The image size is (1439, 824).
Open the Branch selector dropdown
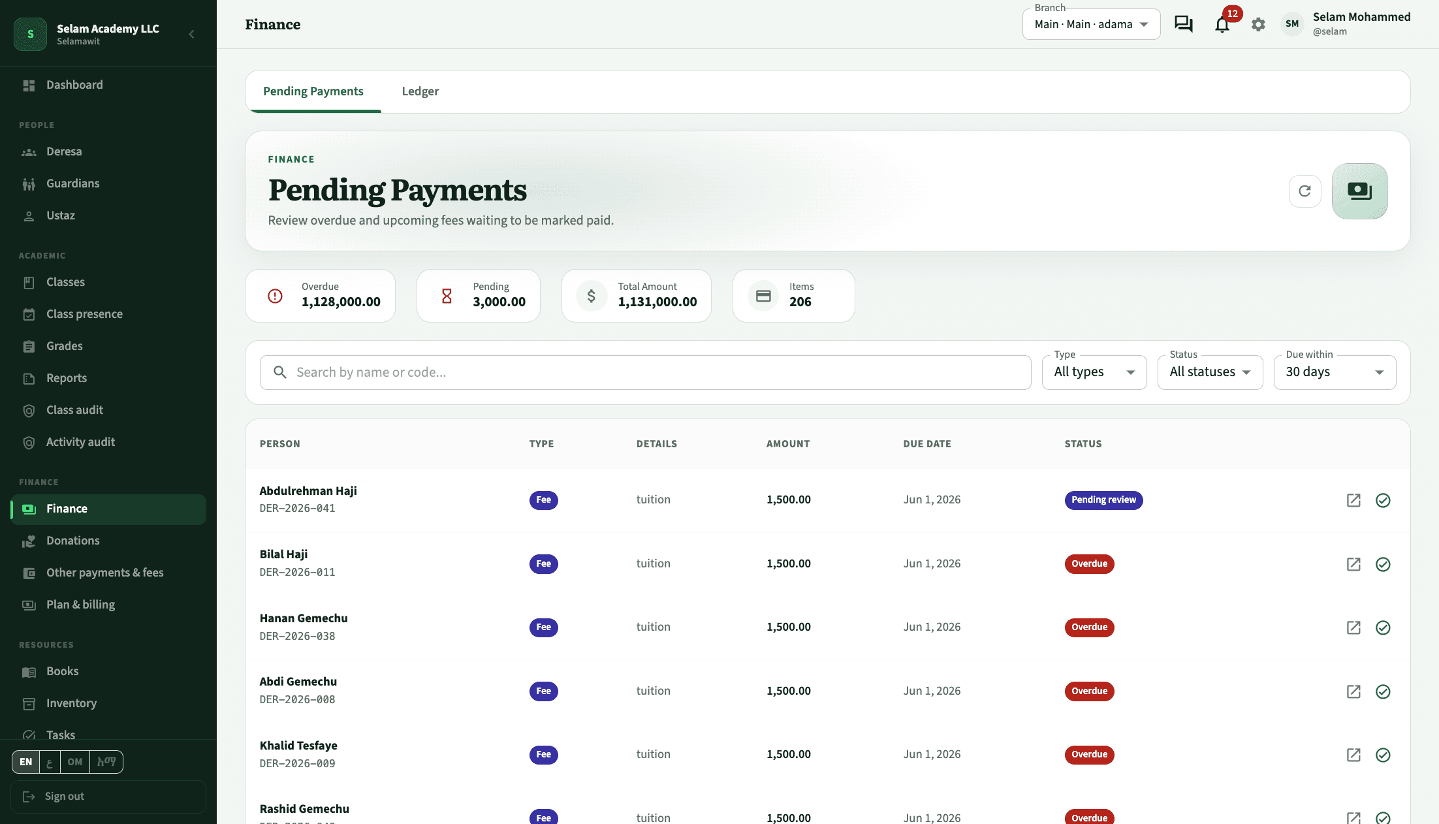point(1091,24)
